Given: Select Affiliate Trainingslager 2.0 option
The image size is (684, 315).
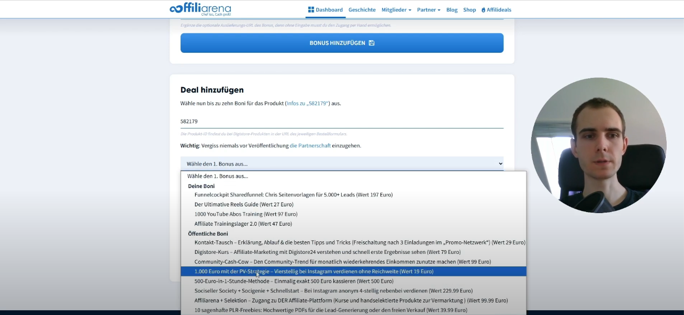Looking at the screenshot, I should pyautogui.click(x=353, y=224).
